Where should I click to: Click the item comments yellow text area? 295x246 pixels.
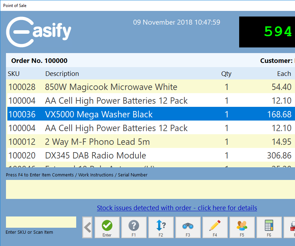tap(150, 189)
